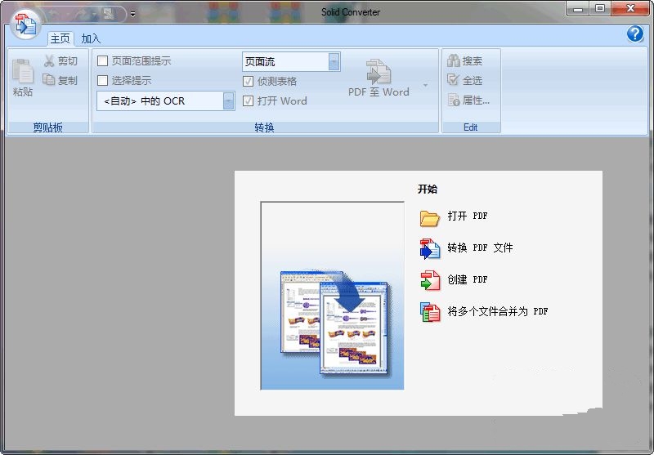This screenshot has width=654, height=455.
Task: Toggle the 侦测表格 checkbox
Action: [x=249, y=81]
